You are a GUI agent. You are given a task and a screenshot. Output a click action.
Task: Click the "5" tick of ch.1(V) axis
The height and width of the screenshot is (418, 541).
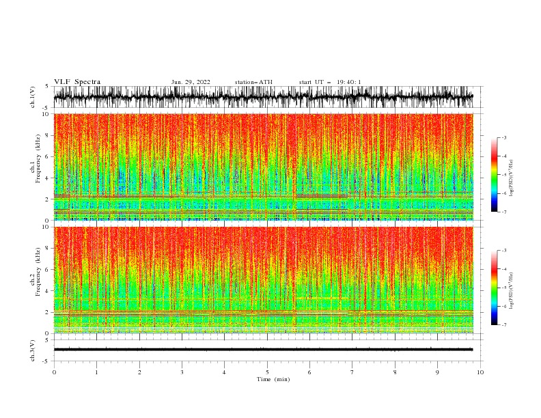47,86
